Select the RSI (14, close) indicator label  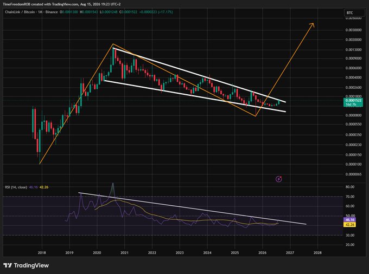[16, 187]
